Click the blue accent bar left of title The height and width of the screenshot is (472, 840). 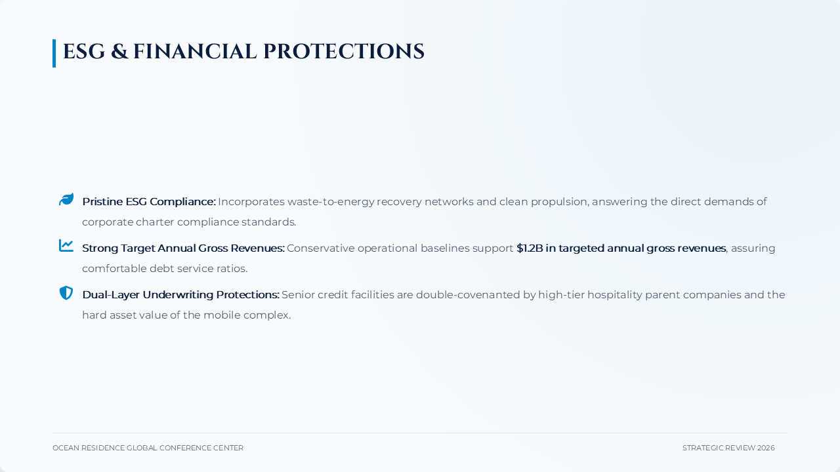(54, 53)
